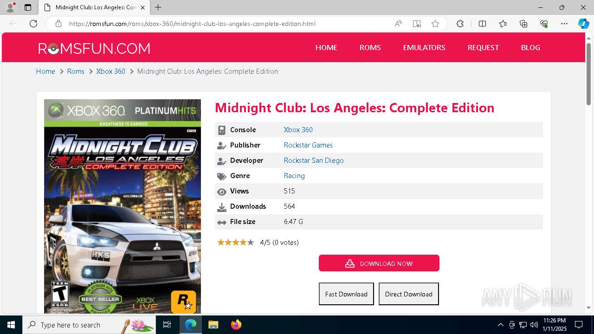Viewport: 594px width, 334px height.
Task: Open File Explorer from taskbar
Action: coord(213,325)
